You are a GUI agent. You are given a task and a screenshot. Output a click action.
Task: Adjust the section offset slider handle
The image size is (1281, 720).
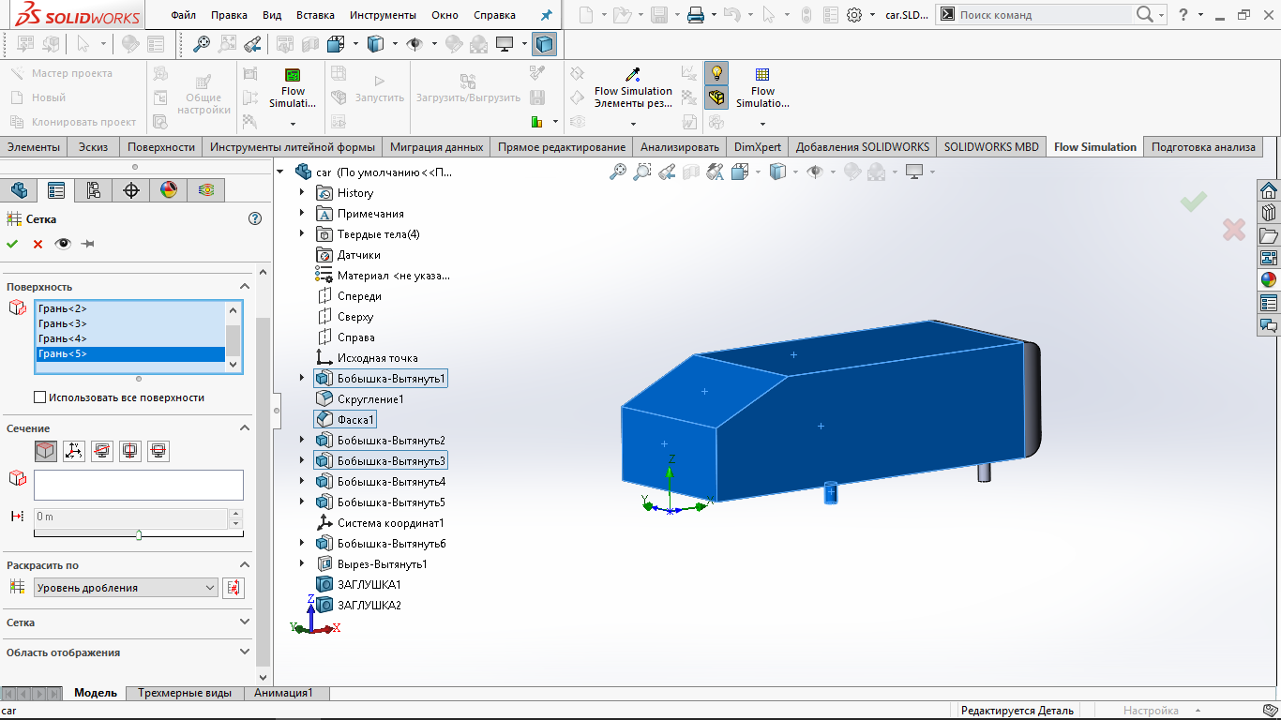tap(139, 534)
